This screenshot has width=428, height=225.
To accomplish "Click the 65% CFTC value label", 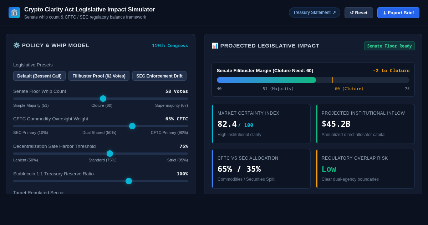I will click(x=177, y=119).
